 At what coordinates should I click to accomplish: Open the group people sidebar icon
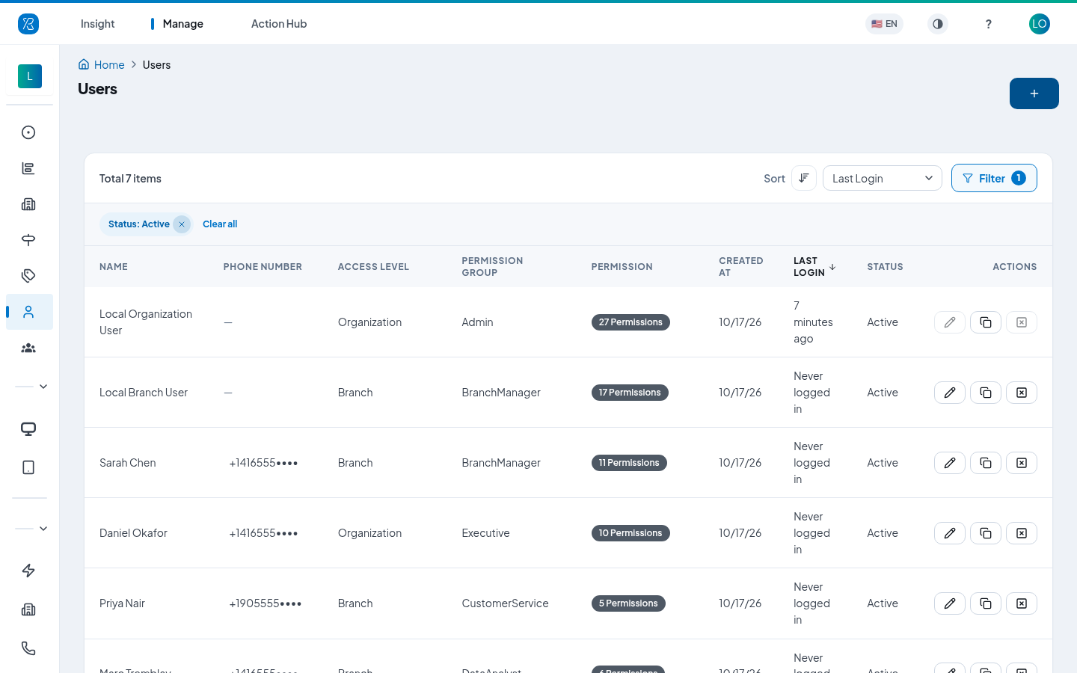[x=28, y=348]
